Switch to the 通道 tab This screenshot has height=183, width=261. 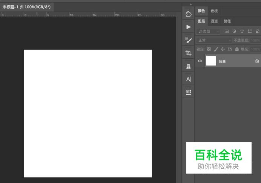(x=214, y=21)
